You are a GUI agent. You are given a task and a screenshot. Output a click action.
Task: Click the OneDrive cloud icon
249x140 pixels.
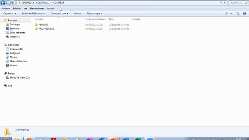pyautogui.click(x=7, y=37)
